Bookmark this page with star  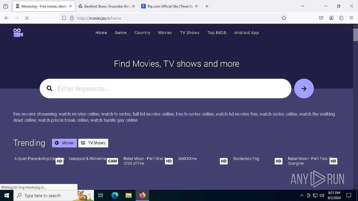point(284,18)
